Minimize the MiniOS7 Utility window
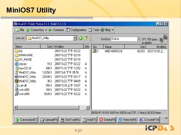This screenshot has height=135, width=181. [x=158, y=24]
